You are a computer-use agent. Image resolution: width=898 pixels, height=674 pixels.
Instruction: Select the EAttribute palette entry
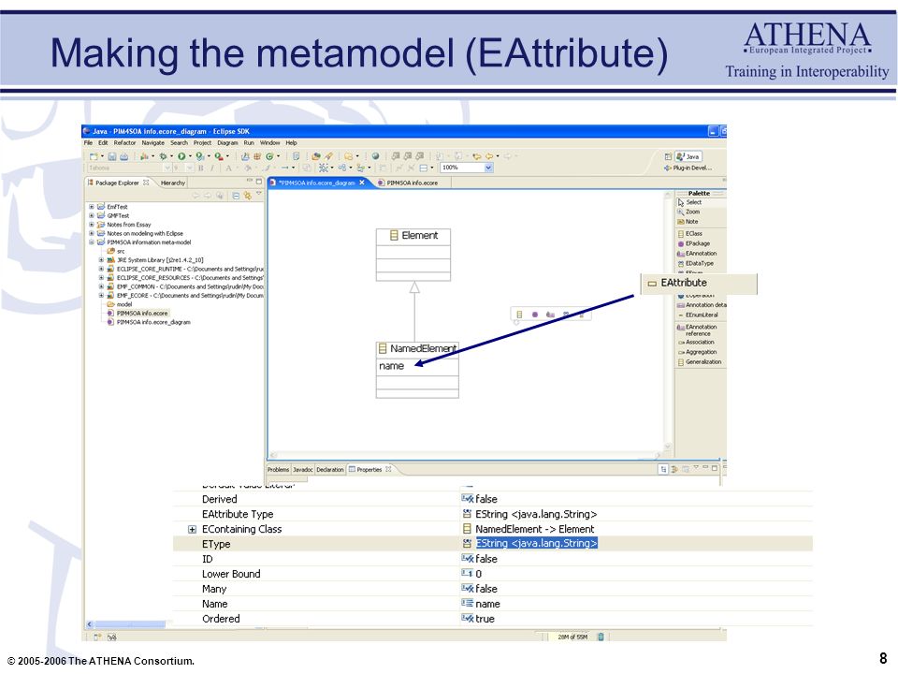[699, 283]
